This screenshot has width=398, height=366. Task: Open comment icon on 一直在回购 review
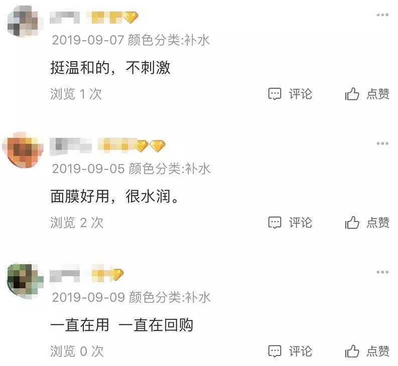point(275,351)
